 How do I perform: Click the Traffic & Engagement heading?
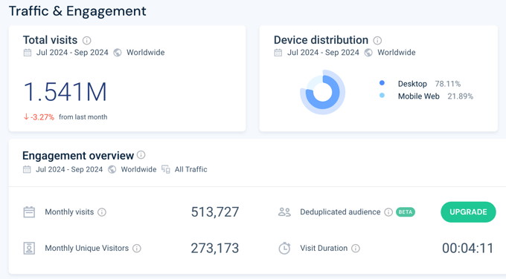point(77,11)
